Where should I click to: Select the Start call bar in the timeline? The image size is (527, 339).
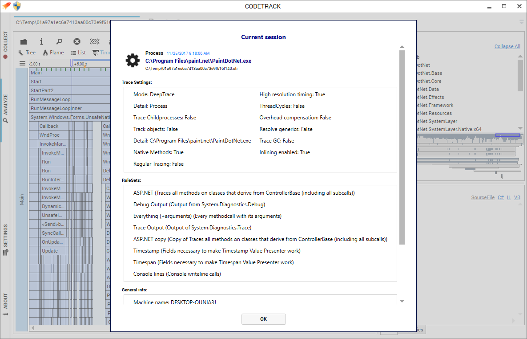coord(70,82)
